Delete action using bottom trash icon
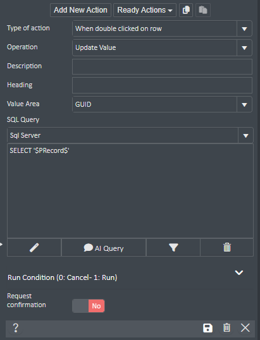This screenshot has height=340, width=260. pyautogui.click(x=226, y=327)
